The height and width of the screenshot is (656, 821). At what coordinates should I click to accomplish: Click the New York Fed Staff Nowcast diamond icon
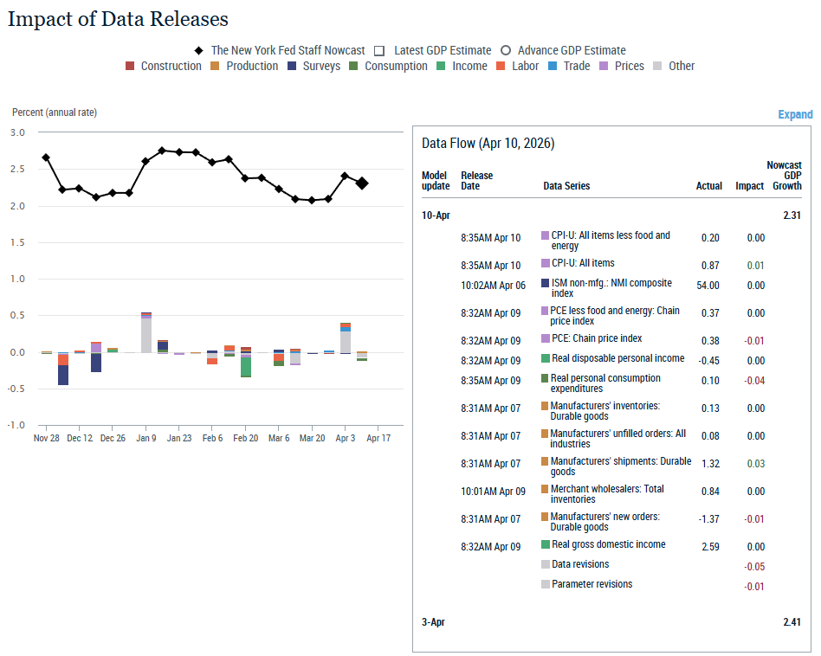click(x=199, y=51)
